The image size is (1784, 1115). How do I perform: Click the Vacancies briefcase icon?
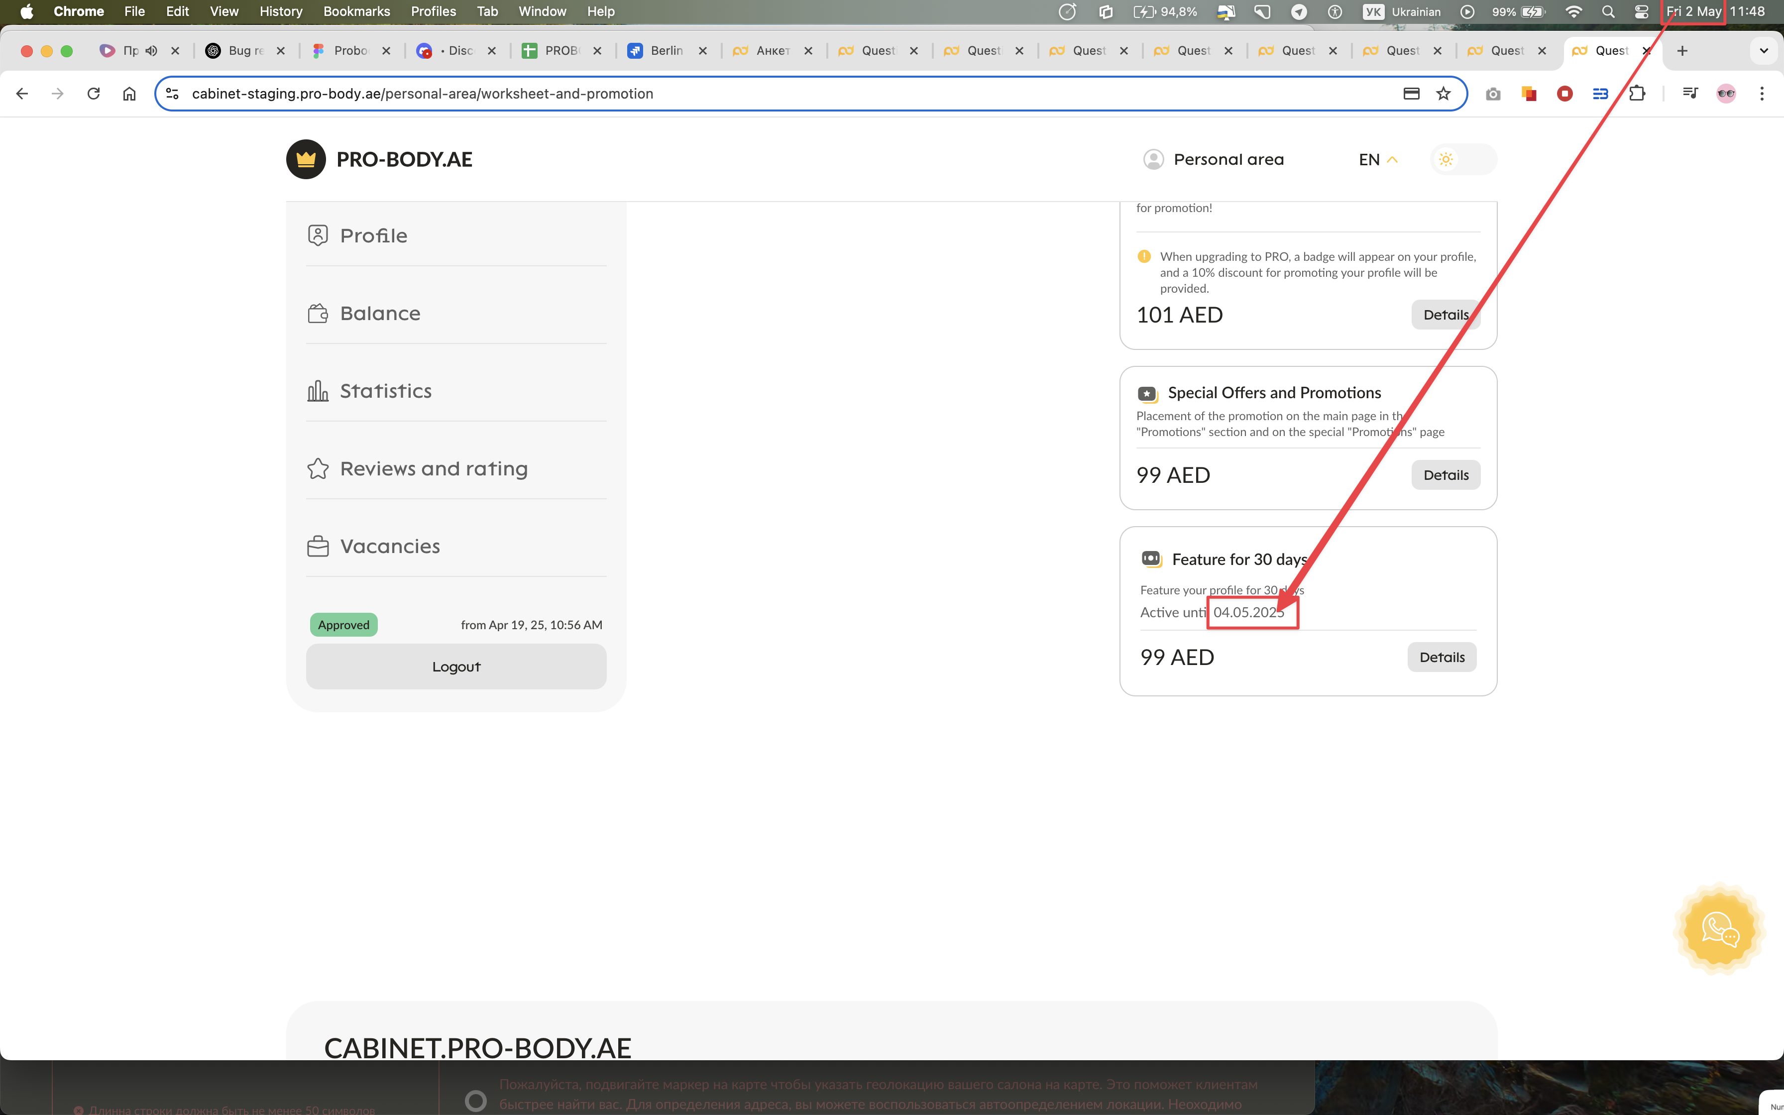coord(318,547)
